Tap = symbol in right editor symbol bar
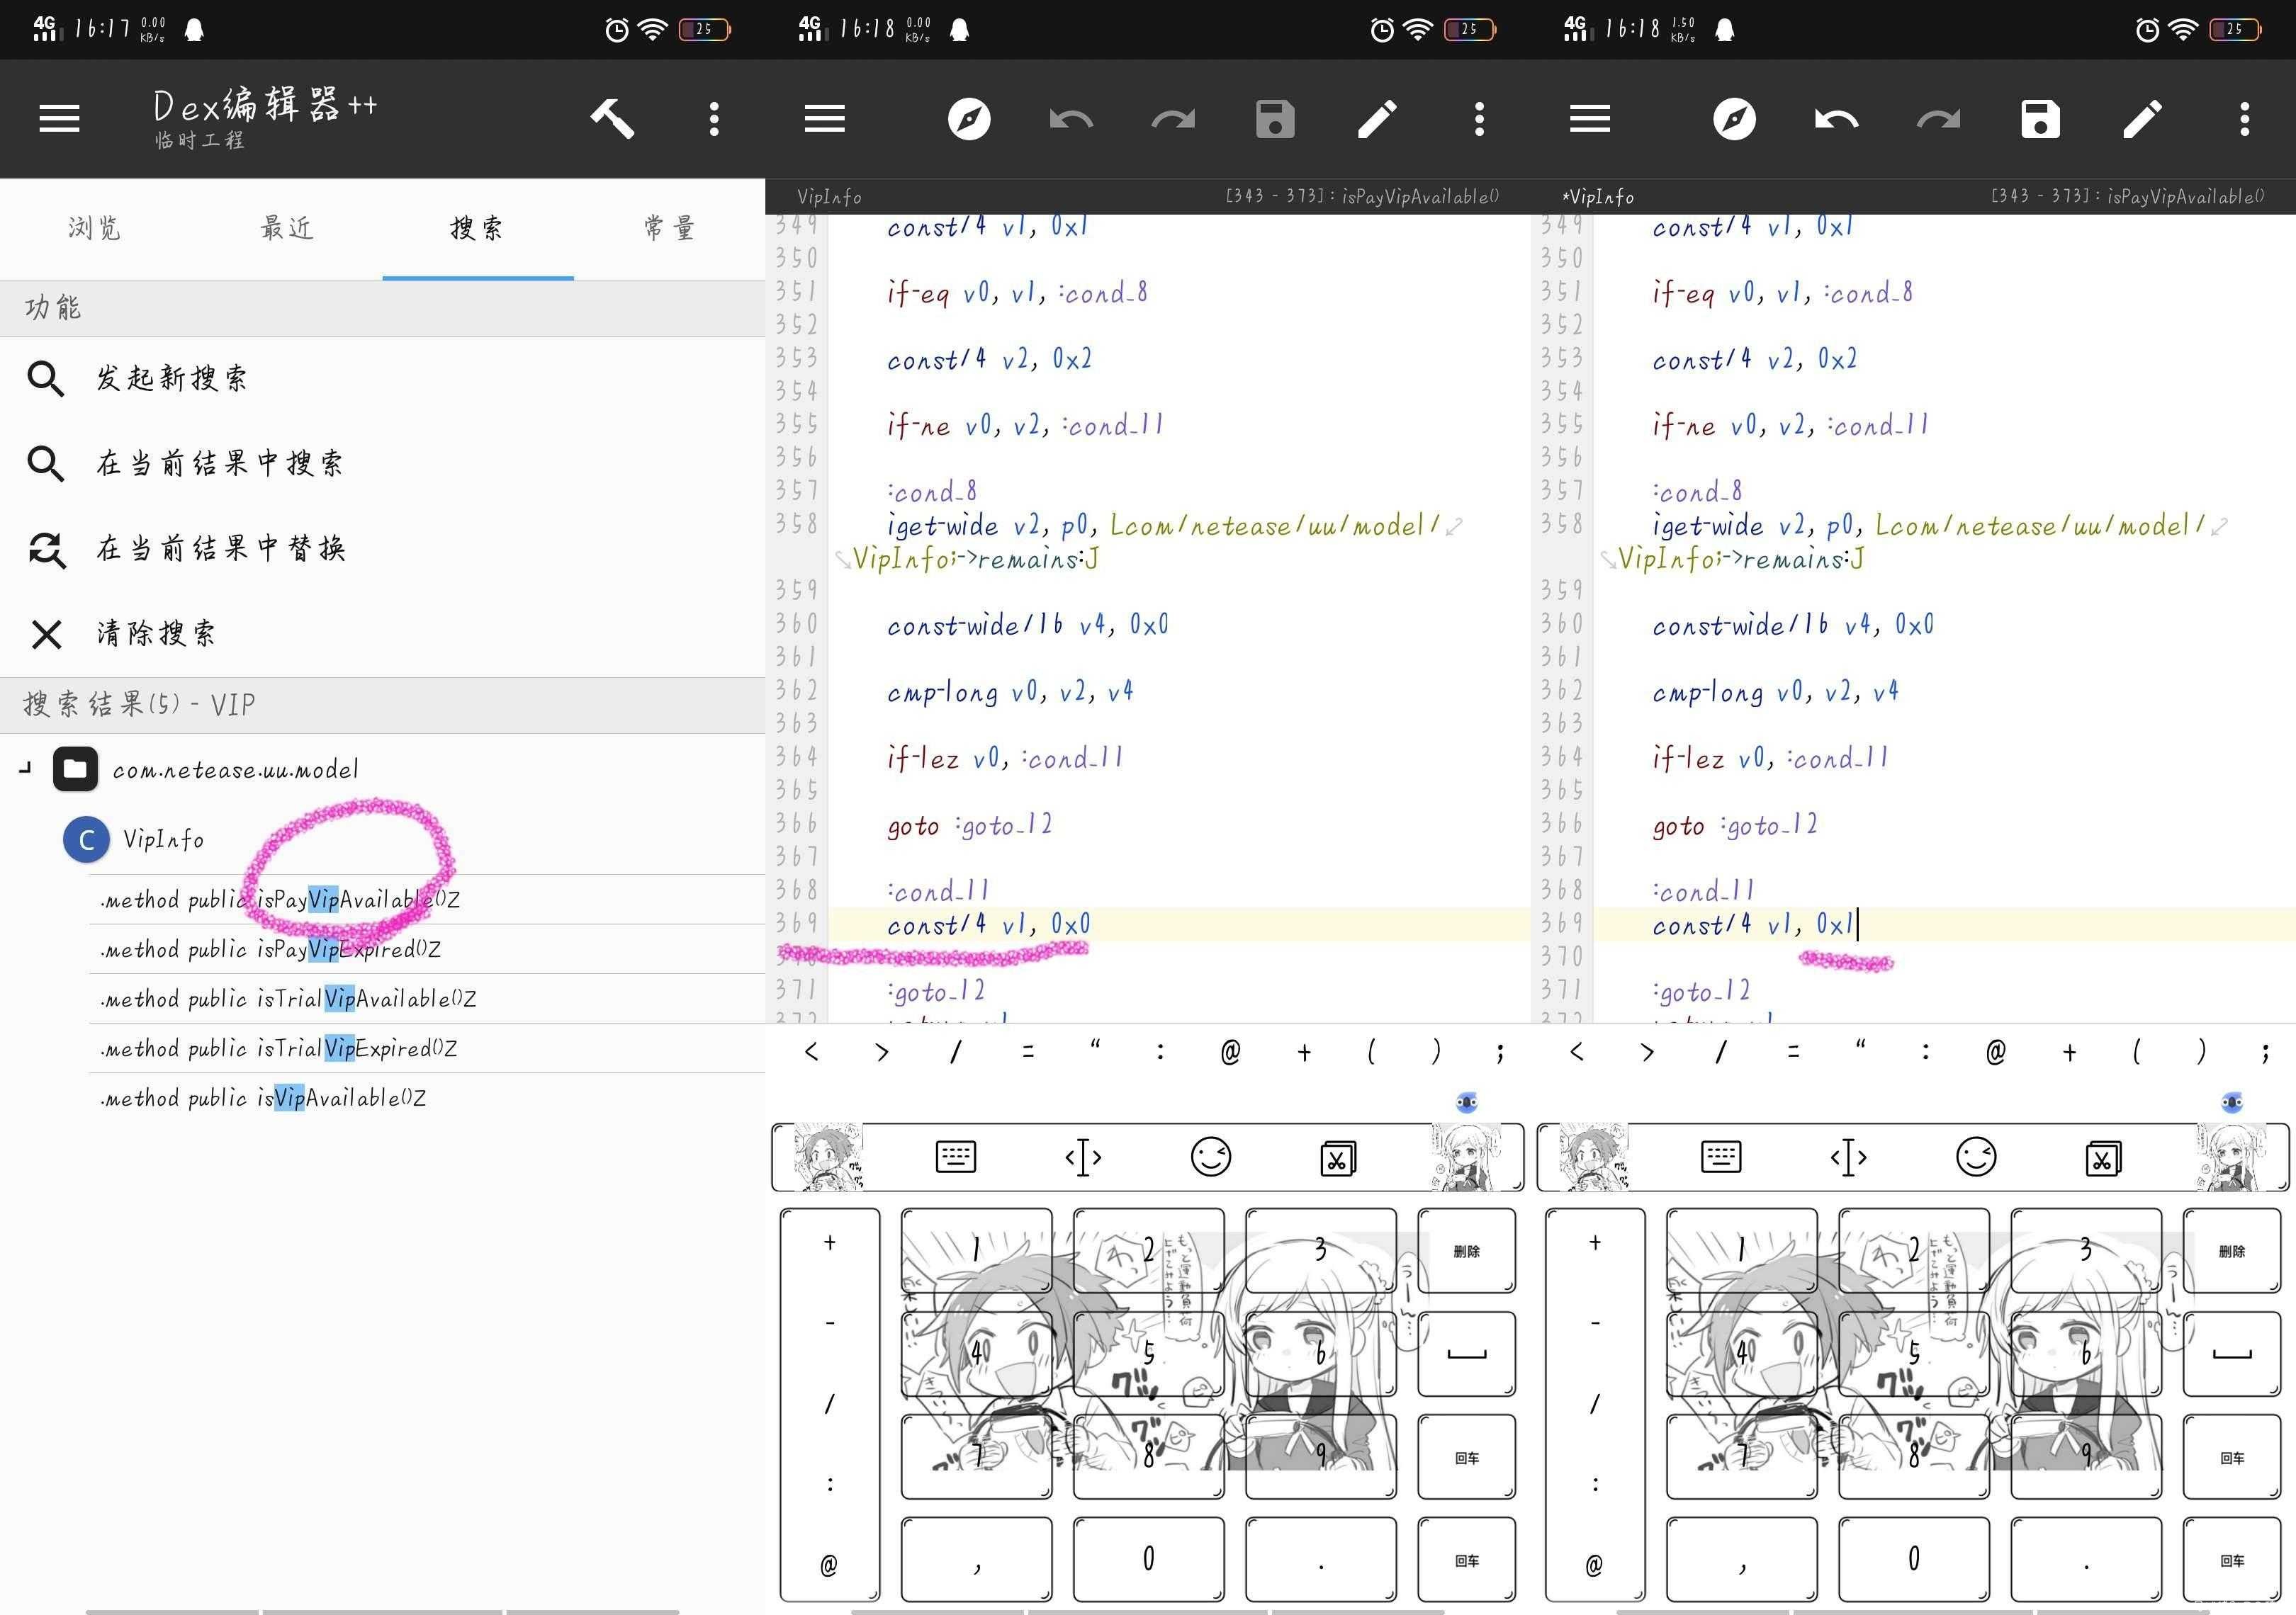Viewport: 2296px width, 1615px height. pos(1793,1051)
